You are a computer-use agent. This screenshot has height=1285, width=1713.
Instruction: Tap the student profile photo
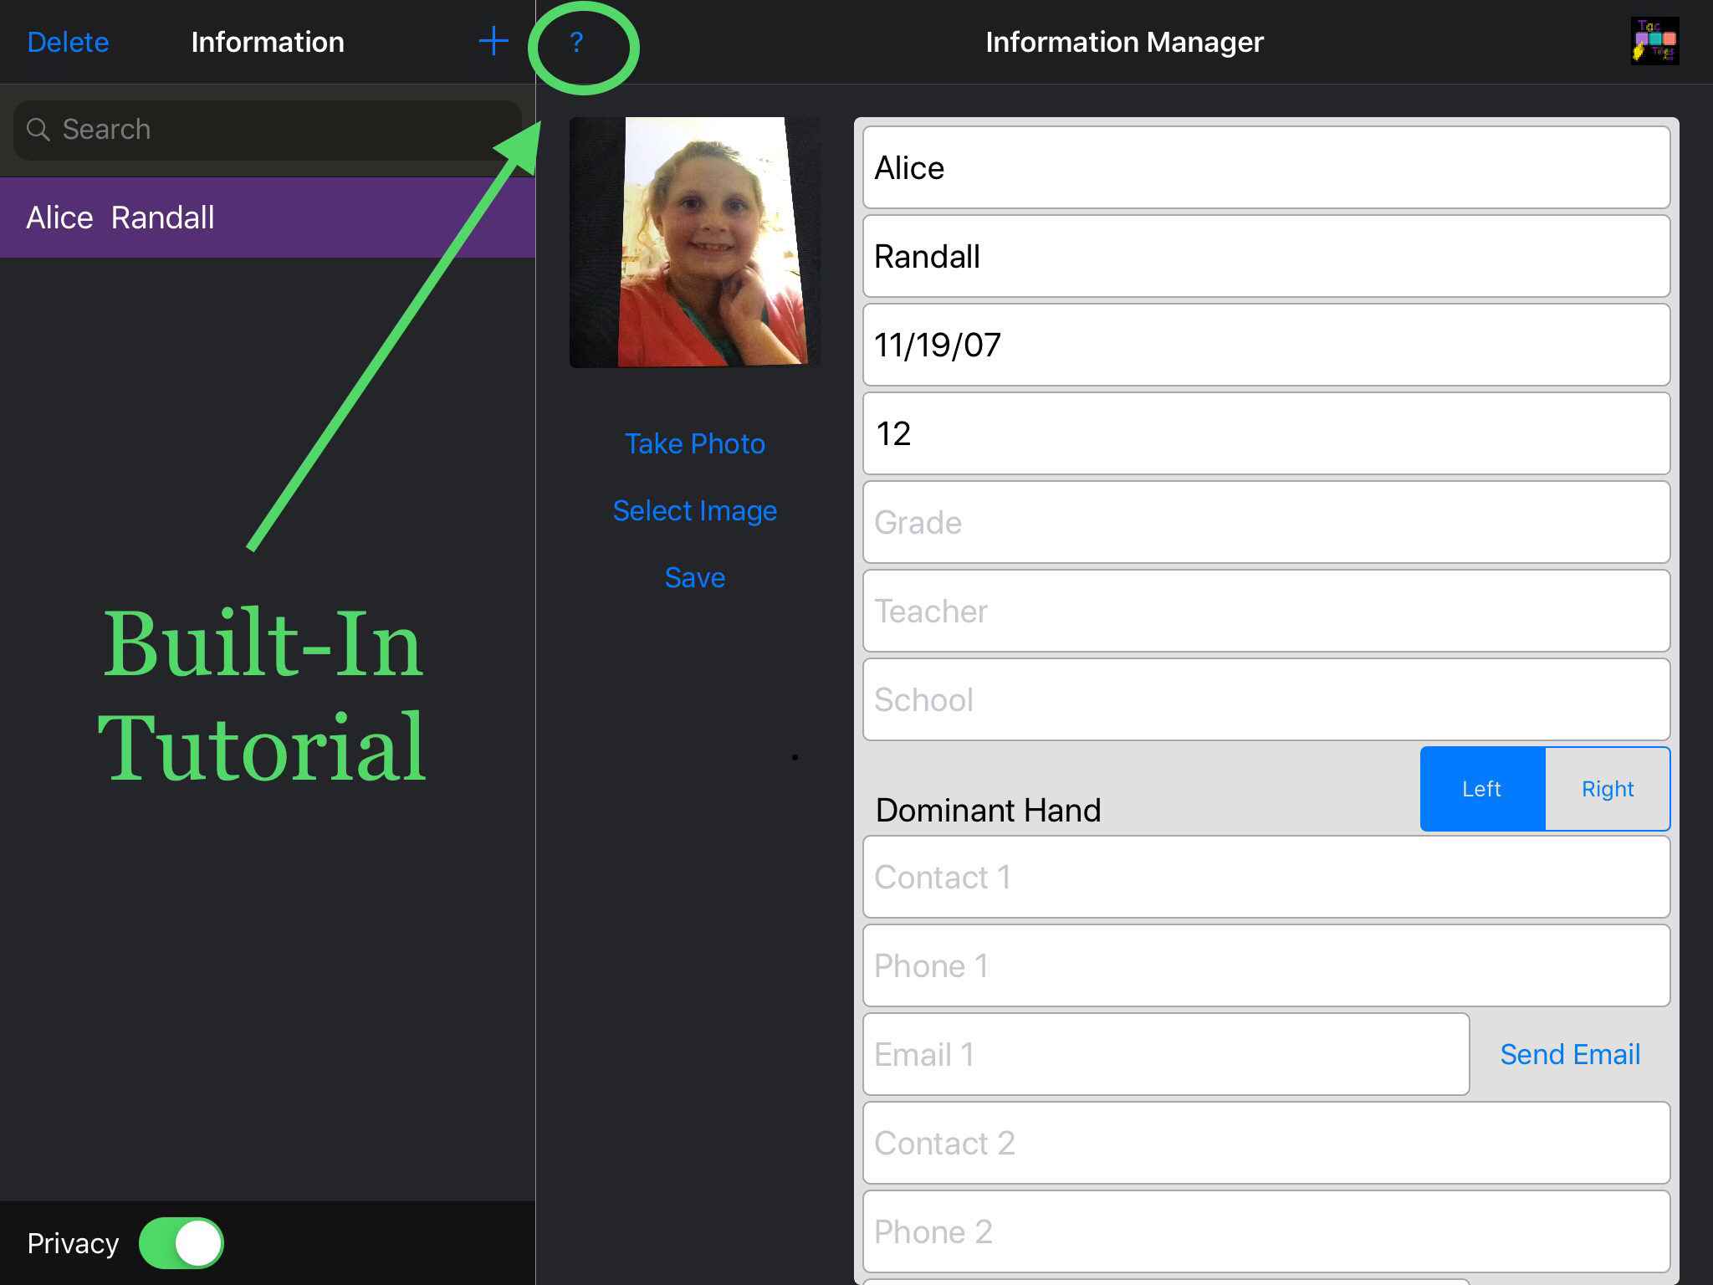pos(694,243)
